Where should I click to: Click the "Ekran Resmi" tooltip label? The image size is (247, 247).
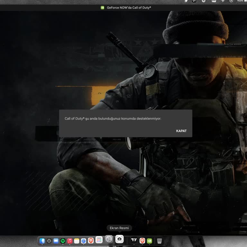[x=119, y=228]
